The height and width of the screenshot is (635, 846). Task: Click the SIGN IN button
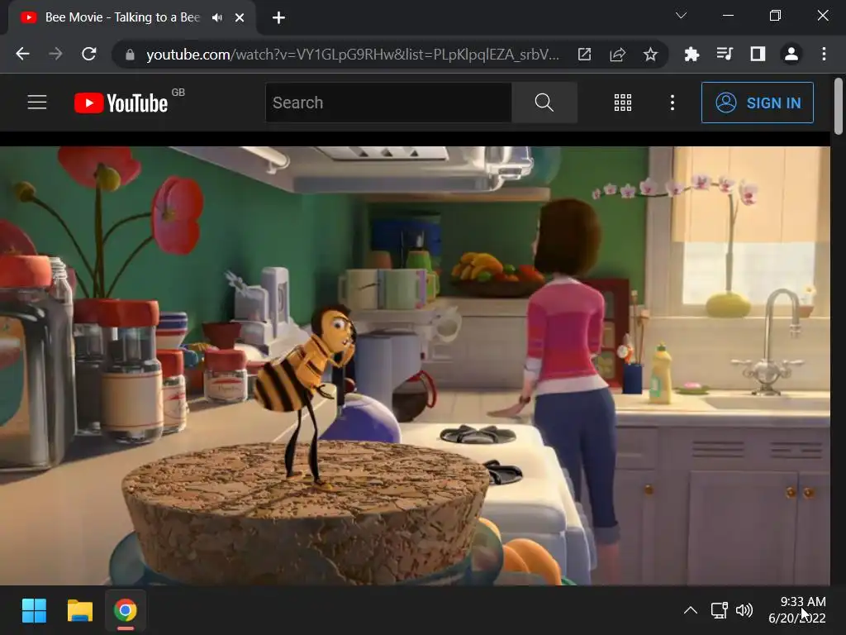(758, 103)
